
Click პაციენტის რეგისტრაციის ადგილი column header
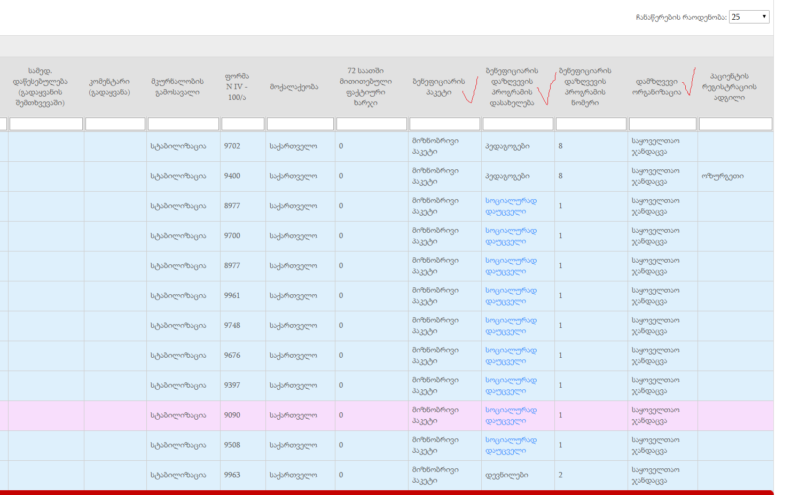pyautogui.click(x=729, y=87)
